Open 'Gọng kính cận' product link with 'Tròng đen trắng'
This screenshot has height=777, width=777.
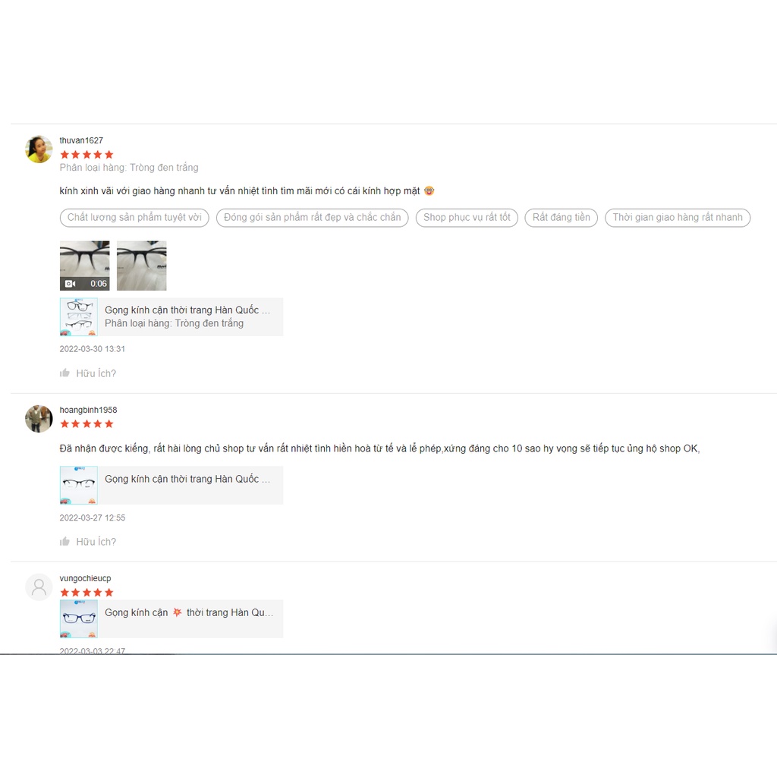(171, 316)
